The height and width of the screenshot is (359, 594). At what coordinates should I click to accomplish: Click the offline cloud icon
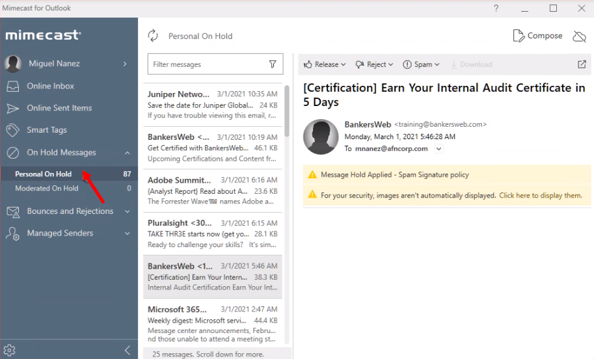click(x=579, y=36)
